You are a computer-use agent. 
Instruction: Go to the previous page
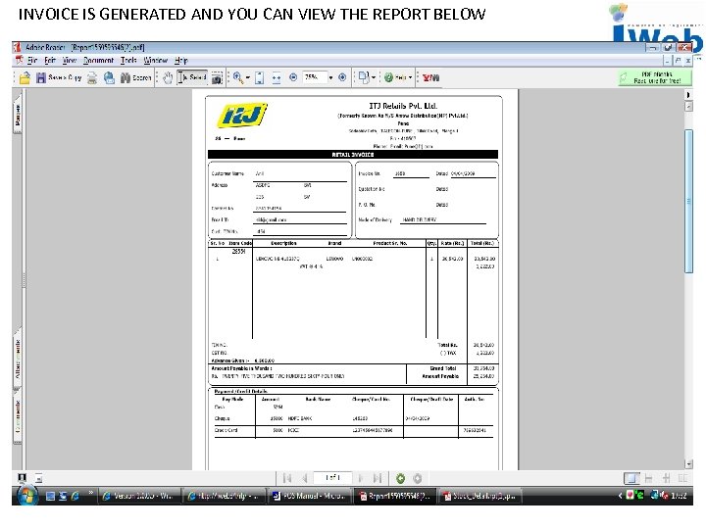[305, 478]
